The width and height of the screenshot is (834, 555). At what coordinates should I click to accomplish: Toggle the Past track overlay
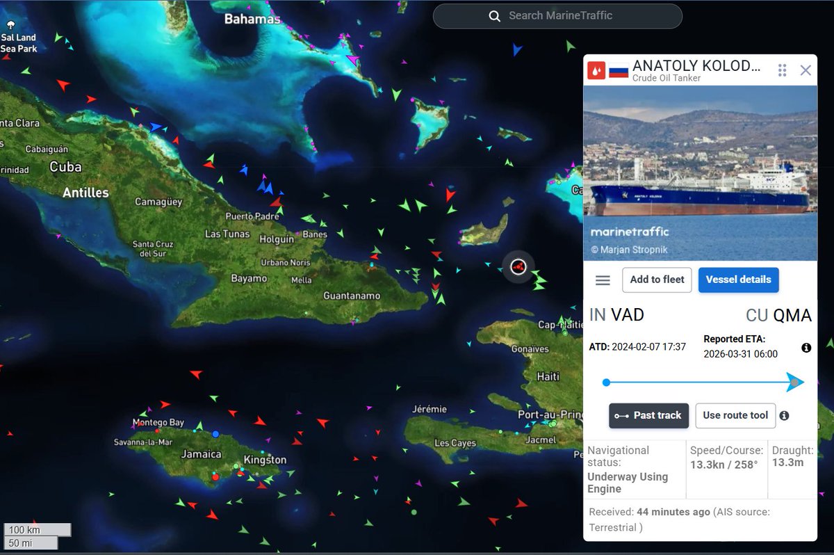point(648,416)
